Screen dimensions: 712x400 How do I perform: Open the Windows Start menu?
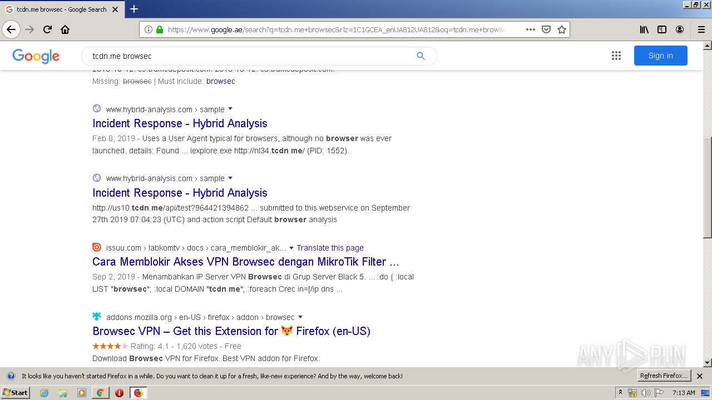tap(16, 393)
